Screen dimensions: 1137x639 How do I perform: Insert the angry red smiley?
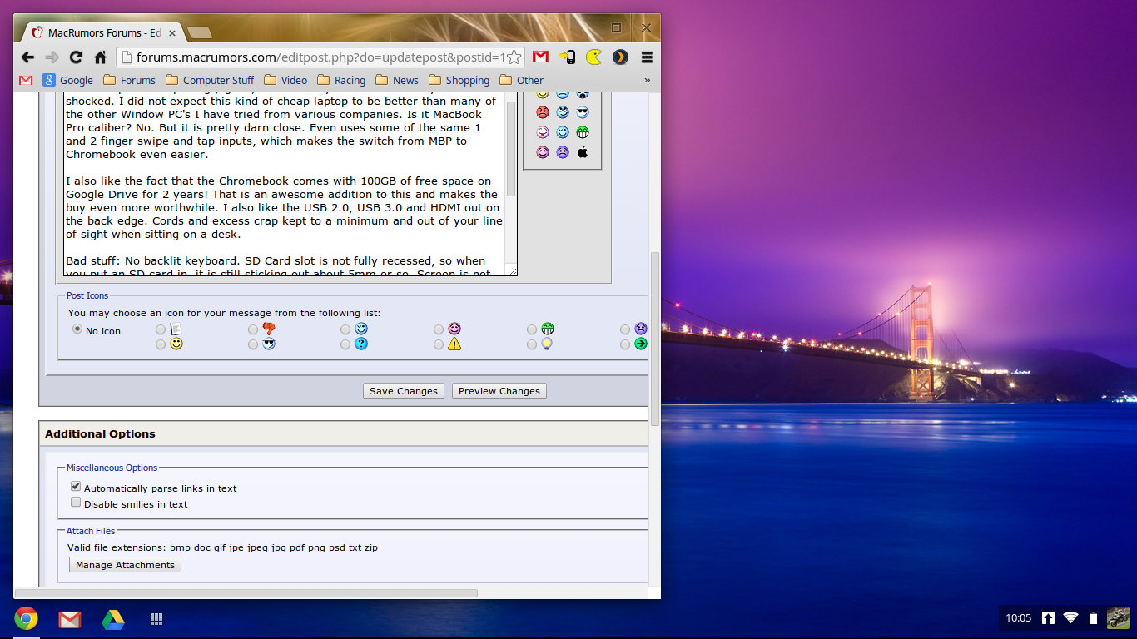[543, 112]
